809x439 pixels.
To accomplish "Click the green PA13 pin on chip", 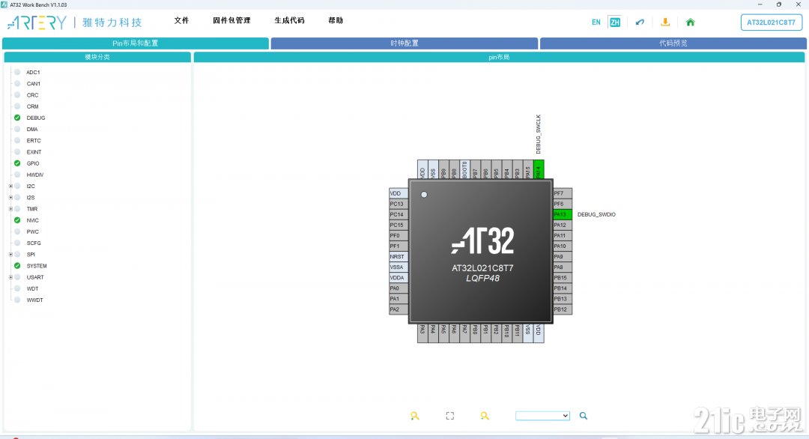I will click(x=563, y=214).
